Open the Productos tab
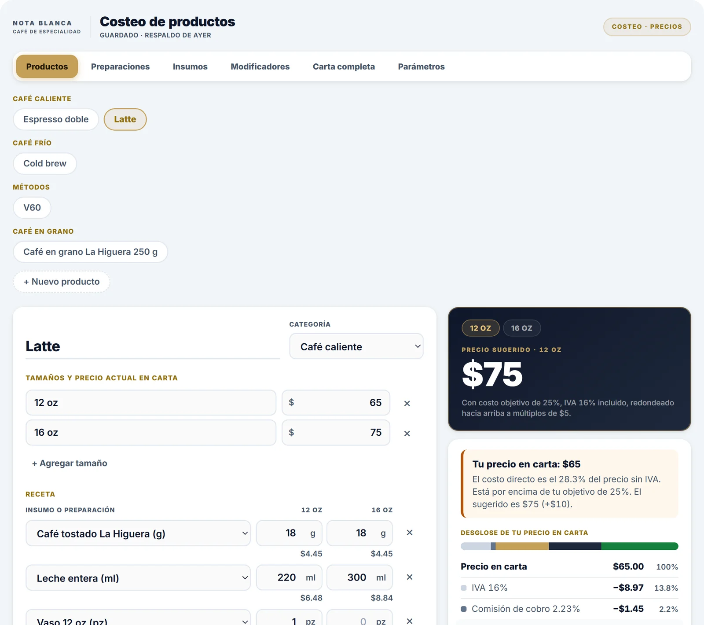Viewport: 704px width, 625px height. pos(47,66)
